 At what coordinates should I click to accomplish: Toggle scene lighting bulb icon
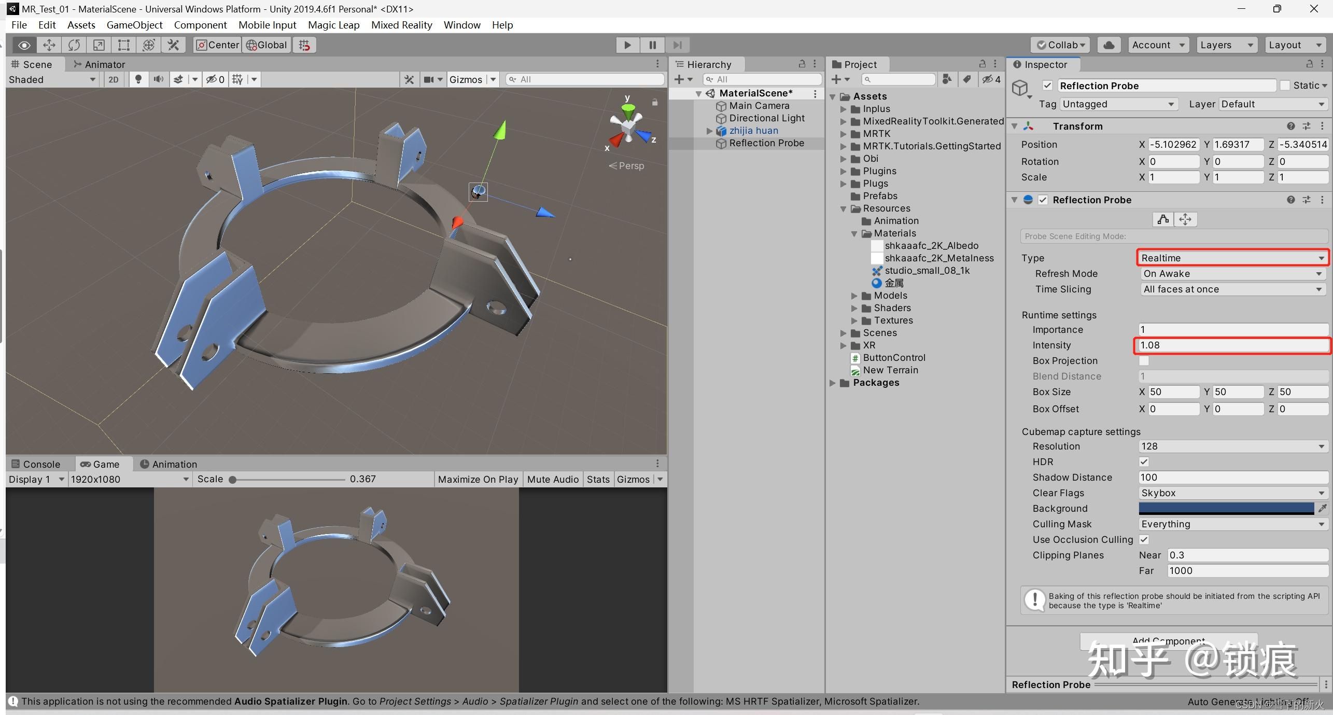[138, 79]
